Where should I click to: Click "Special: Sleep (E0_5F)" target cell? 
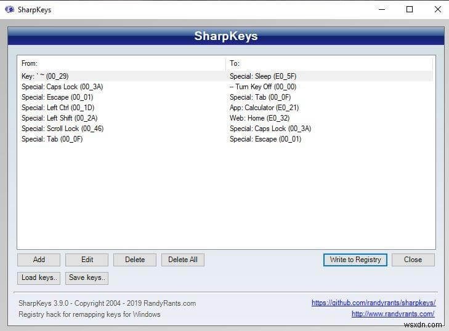(263, 76)
